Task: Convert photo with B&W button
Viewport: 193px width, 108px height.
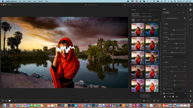Action: (x=184, y=13)
